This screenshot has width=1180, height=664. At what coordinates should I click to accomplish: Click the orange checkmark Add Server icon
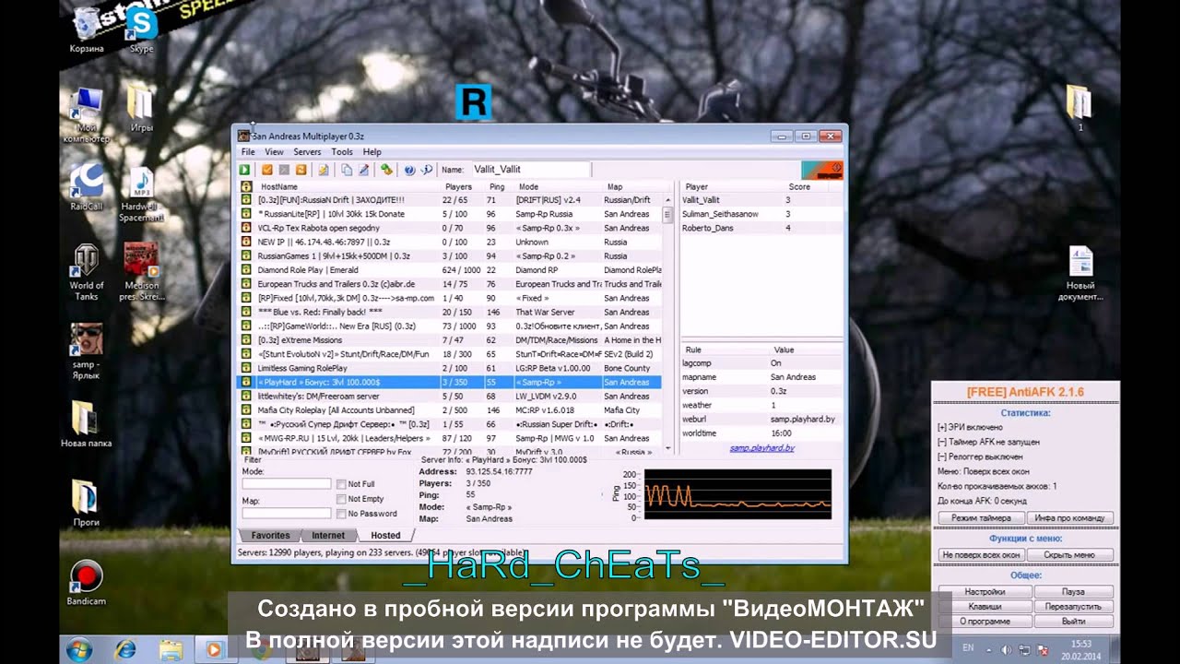pos(266,170)
